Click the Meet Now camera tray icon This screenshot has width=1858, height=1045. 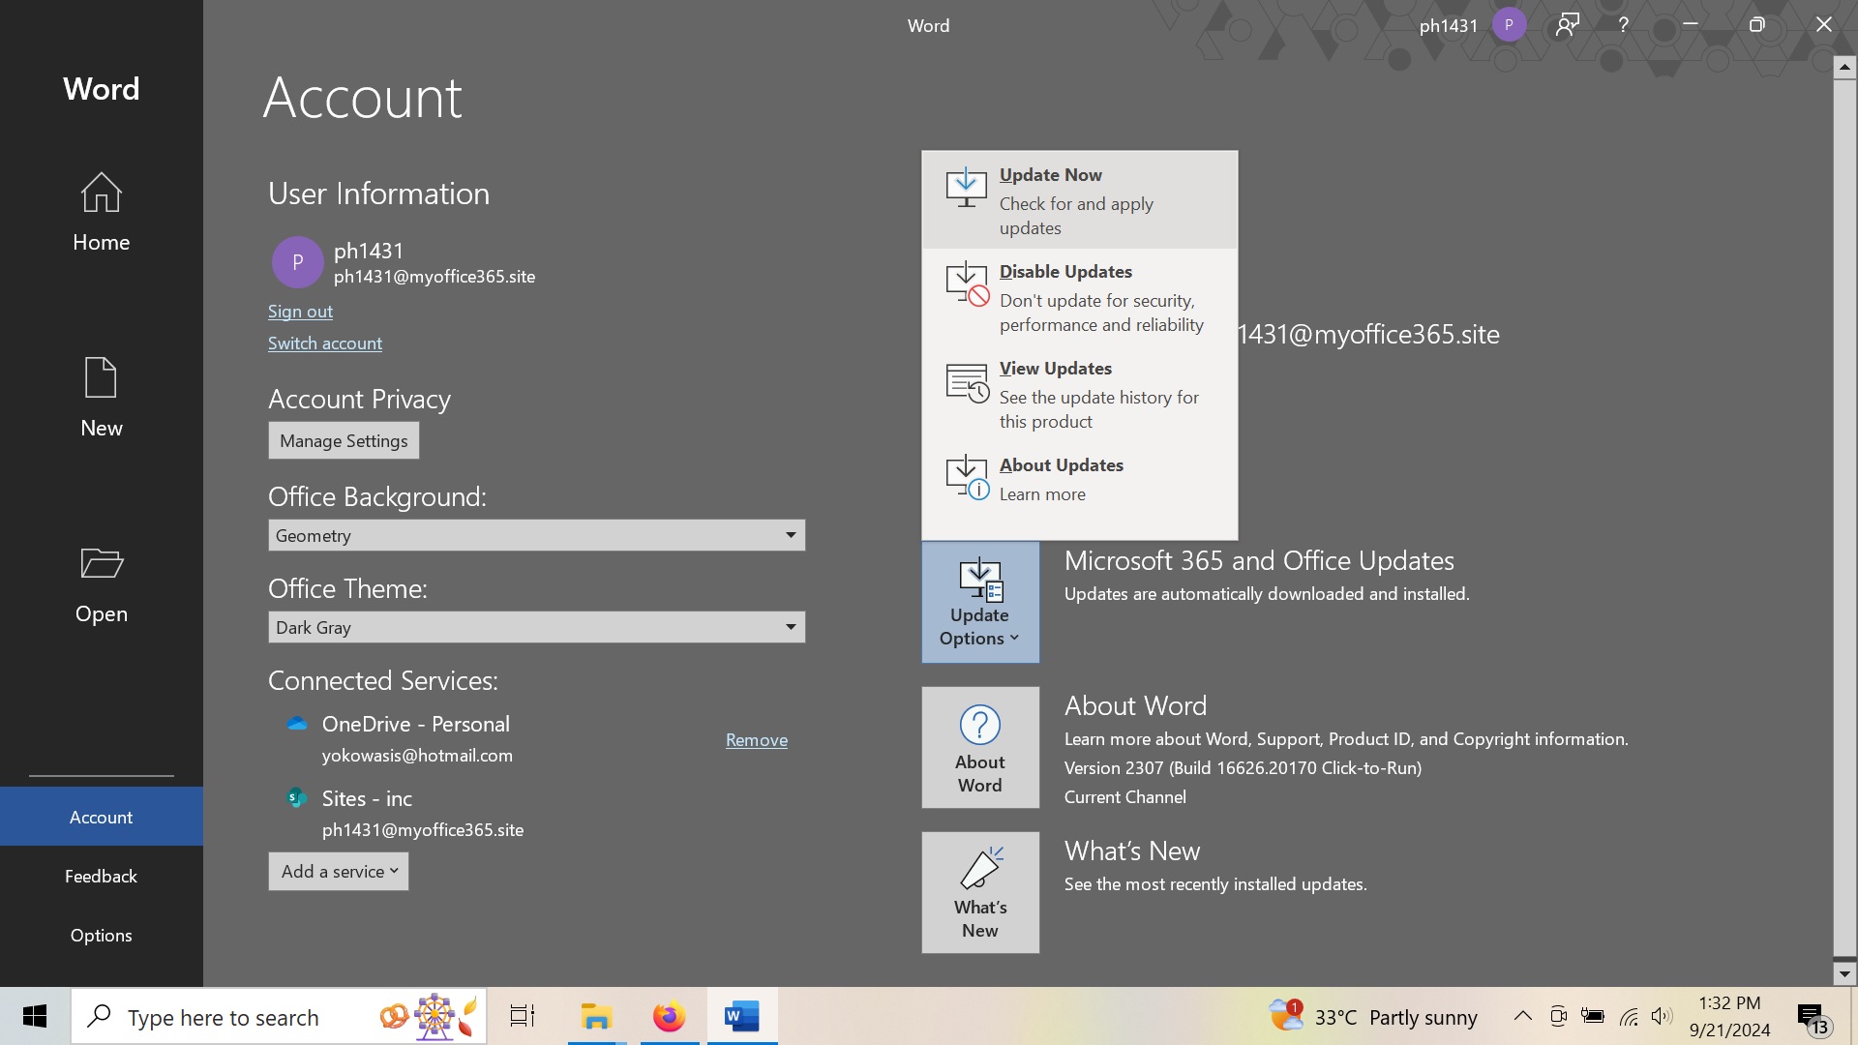tap(1558, 1016)
